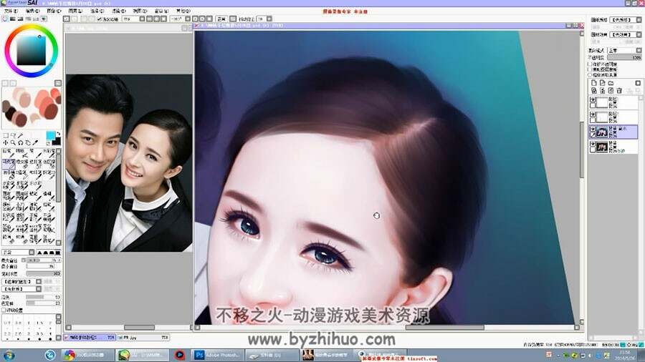Select 指定选取来源 selection source option
The image size is (645, 362).
[x=590, y=75]
